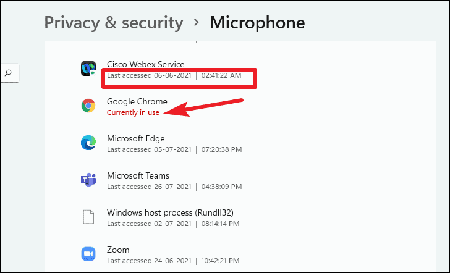Click the search magnifier icon in sidebar
The image size is (450, 273).
coord(8,72)
